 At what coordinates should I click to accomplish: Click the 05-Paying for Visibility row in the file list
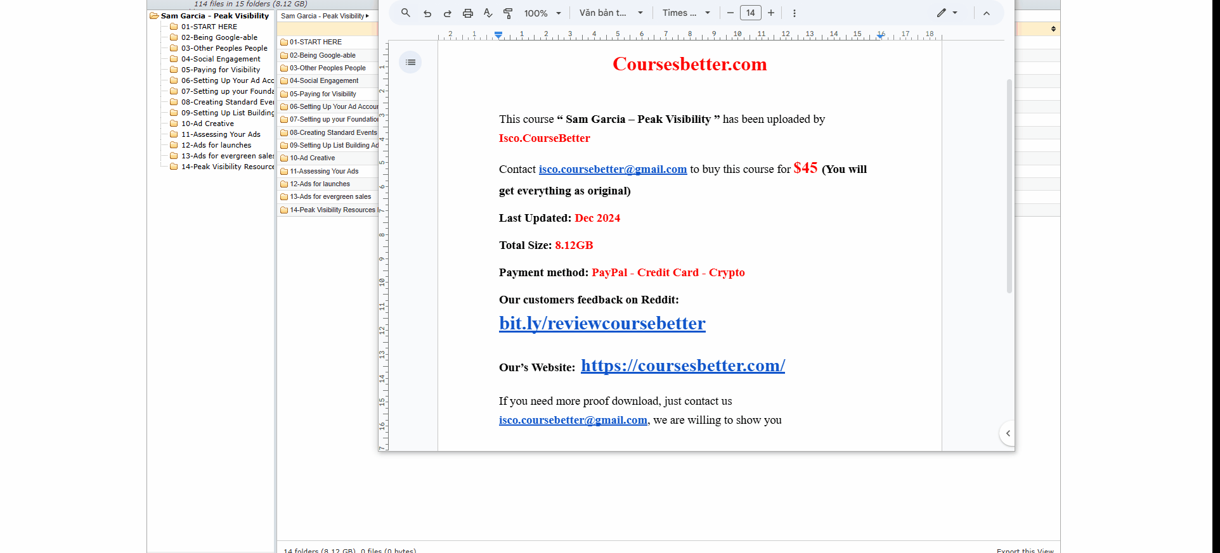coord(328,94)
